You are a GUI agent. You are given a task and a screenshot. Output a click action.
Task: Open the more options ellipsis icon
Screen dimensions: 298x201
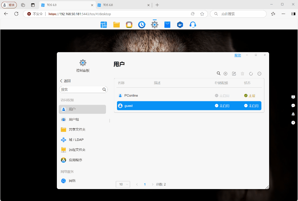(x=259, y=74)
